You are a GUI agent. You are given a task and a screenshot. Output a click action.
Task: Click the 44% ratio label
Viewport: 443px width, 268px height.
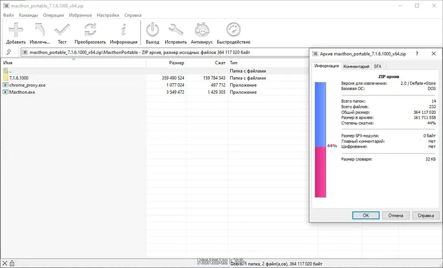coord(332,146)
